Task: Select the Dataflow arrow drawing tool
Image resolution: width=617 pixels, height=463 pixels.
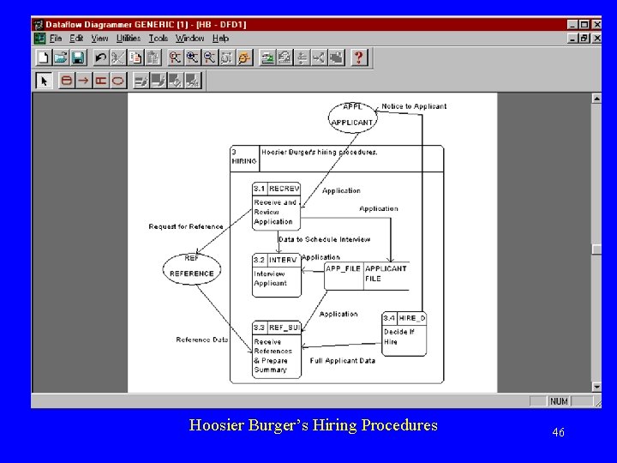Action: [83, 81]
